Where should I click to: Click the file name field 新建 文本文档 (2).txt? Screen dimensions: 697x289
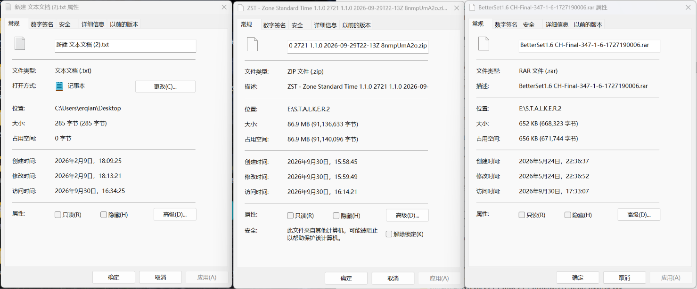pos(125,45)
